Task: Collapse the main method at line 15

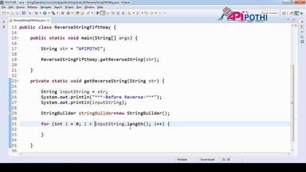Action: 18,38
